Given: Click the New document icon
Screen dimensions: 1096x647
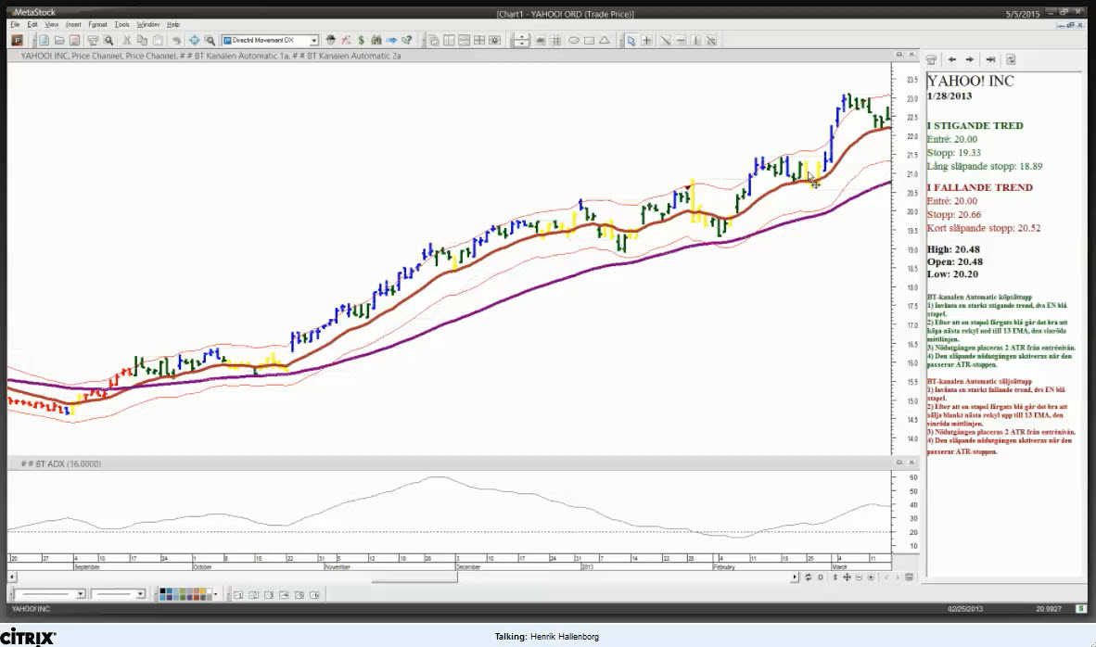Looking at the screenshot, I should 44,41.
